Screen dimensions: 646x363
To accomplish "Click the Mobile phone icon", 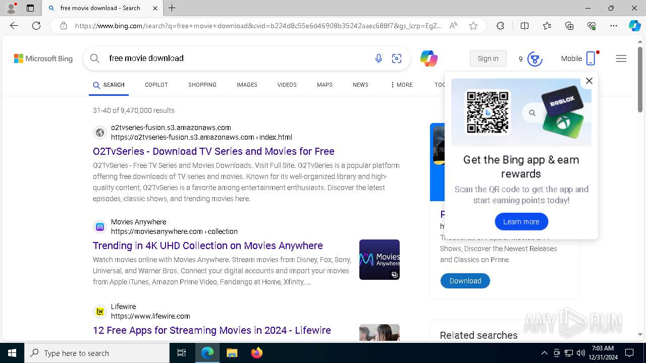I will (591, 58).
